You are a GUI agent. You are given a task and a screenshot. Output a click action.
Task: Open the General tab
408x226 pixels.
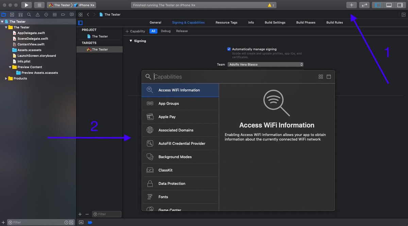[x=155, y=22]
